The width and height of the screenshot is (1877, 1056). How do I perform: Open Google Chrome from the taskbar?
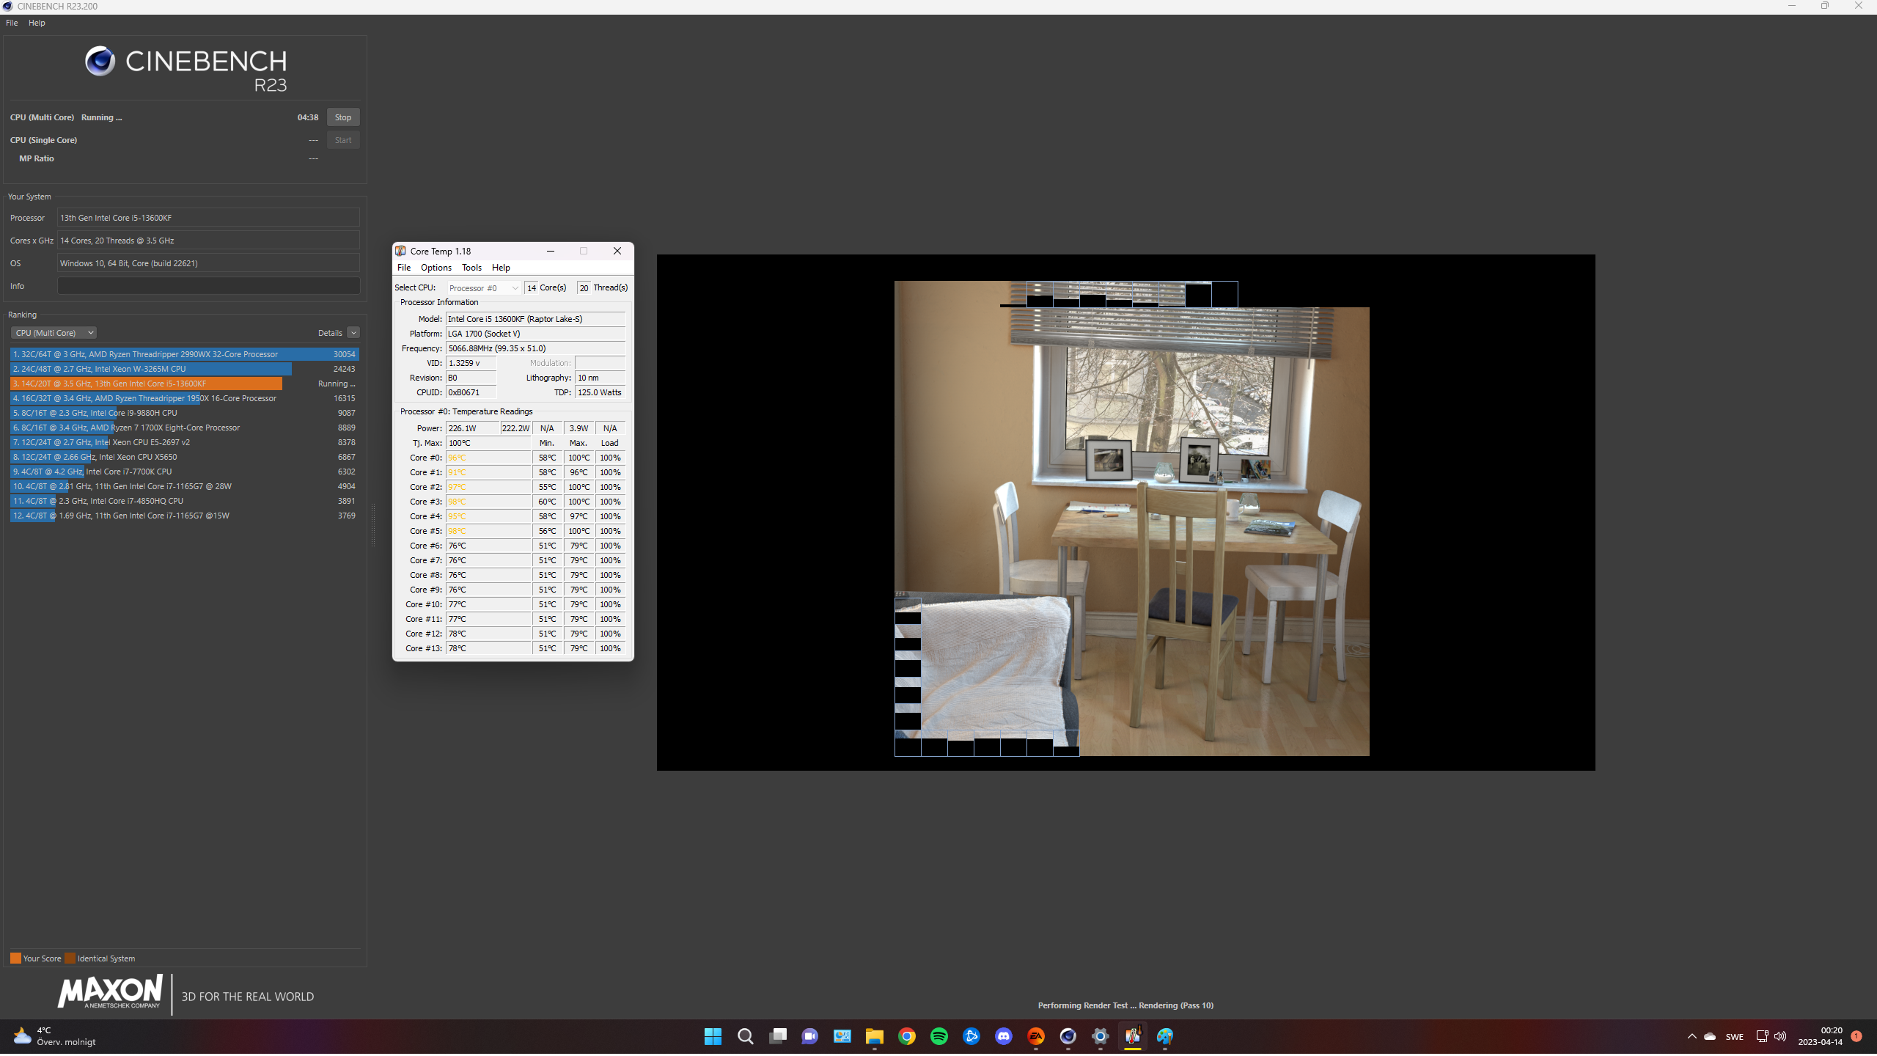pos(906,1036)
